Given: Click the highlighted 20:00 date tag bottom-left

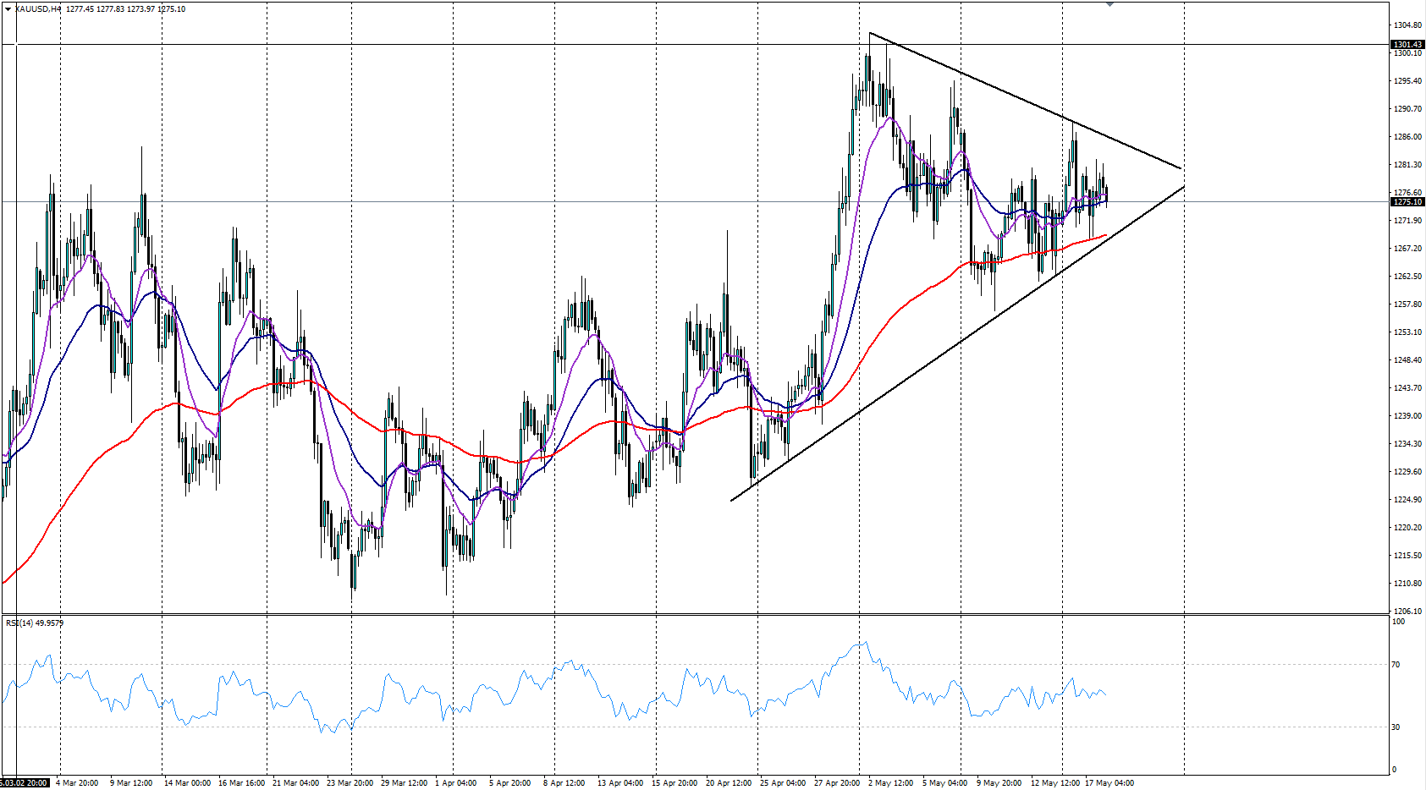Looking at the screenshot, I should (25, 783).
